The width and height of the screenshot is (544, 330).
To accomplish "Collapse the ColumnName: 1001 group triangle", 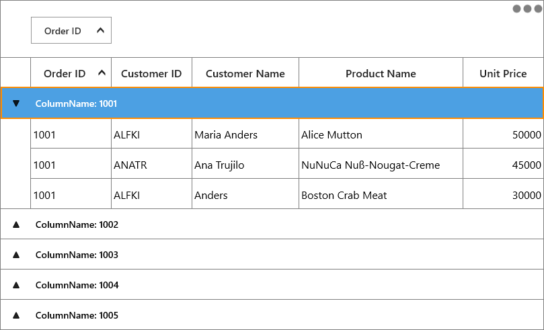I will click(x=16, y=104).
